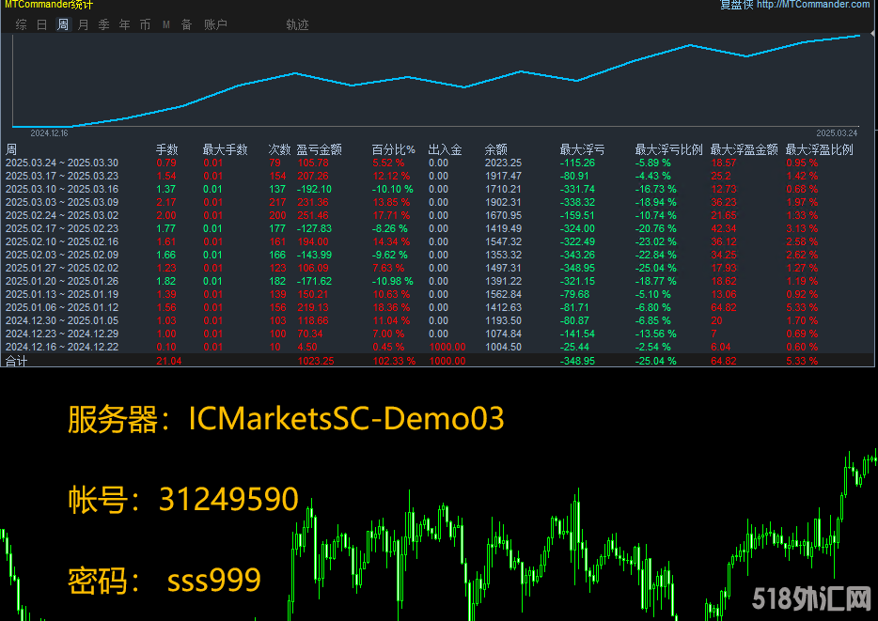Click the 最大浮盈金额 column header
The width and height of the screenshot is (878, 621).
click(745, 149)
